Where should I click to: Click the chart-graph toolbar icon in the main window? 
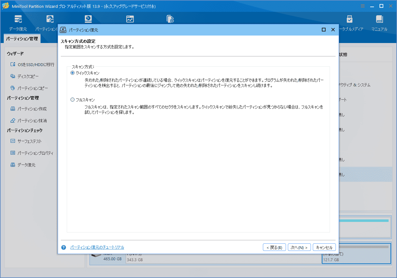pyautogui.click(x=130, y=19)
